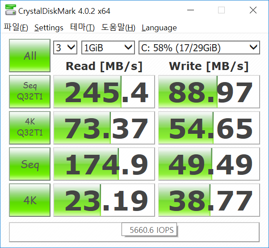The image size is (269, 248).
Task: Open the Language menu
Action: tap(159, 28)
